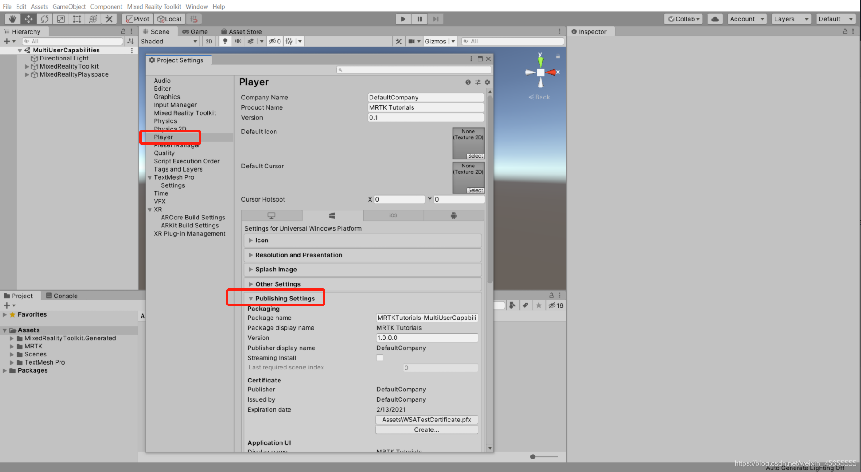Image resolution: width=861 pixels, height=472 pixels.
Task: Open Player settings gear menu
Action: (x=487, y=82)
